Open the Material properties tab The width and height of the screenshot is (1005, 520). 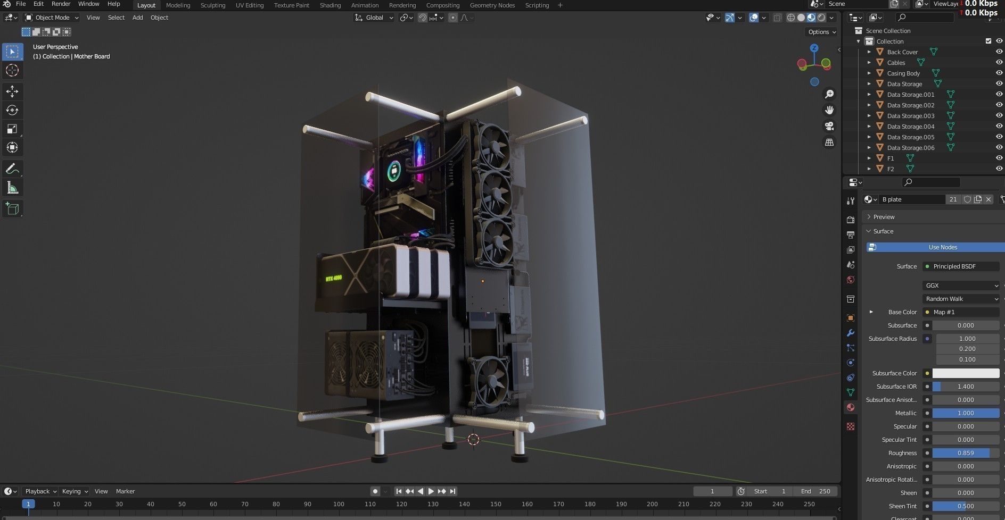(x=851, y=407)
